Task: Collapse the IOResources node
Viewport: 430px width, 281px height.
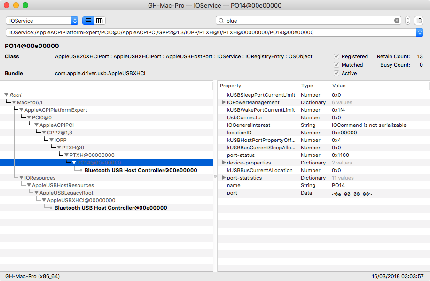Action: (x=22, y=178)
